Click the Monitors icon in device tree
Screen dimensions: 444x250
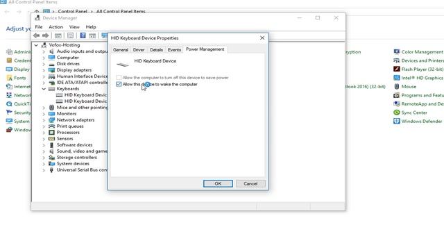coord(51,114)
